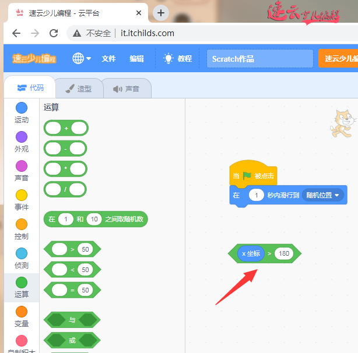Click the it.itchilds.com address bar
This screenshot has height=353, width=358.
pos(148,33)
